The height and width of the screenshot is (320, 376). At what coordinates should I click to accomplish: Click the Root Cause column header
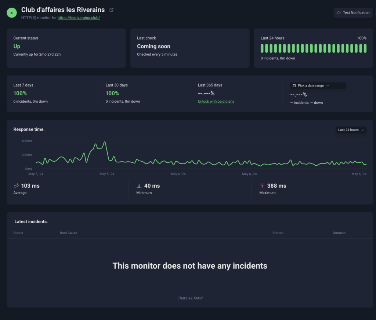pyautogui.click(x=68, y=233)
